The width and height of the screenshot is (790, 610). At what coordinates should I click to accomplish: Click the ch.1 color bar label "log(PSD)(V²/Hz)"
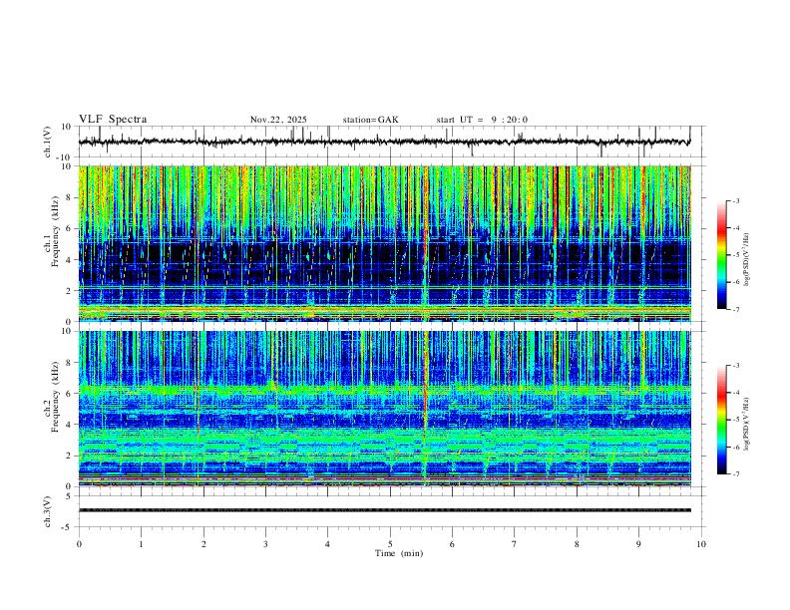(x=747, y=259)
